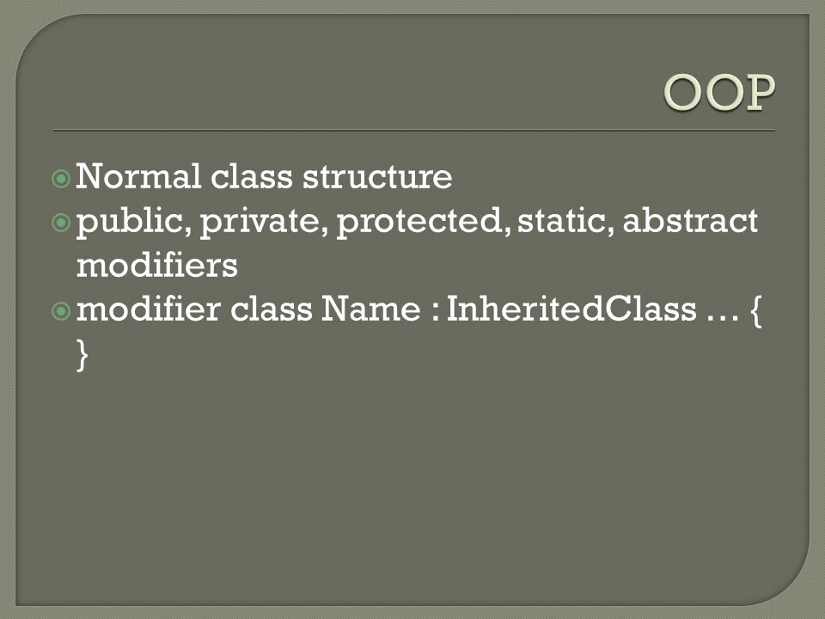This screenshot has height=619, width=825.
Task: Click the closing curly brace
Action: coord(82,355)
